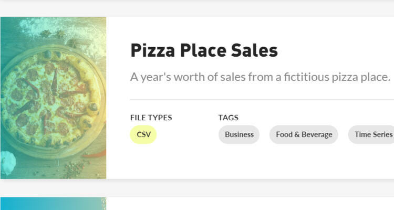
Task: Open the Pizza Place Sales dataset title
Action: click(x=204, y=50)
